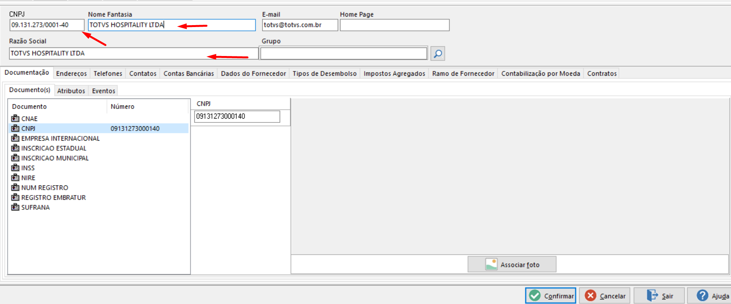Click the SUFRANA document icon
731x304 pixels.
tap(15, 207)
